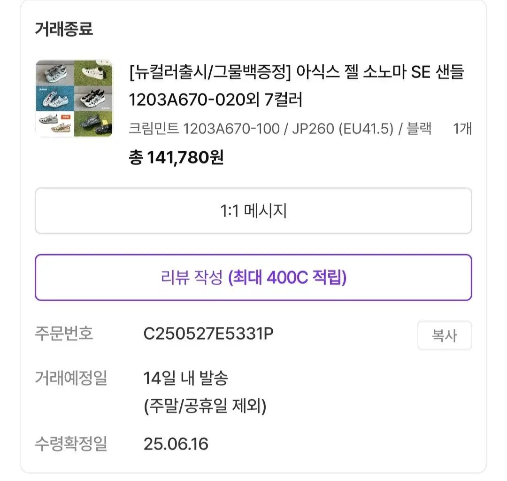Click the 수령확정일 date 25.06.16
Screen dimensions: 507x481
pyautogui.click(x=176, y=443)
